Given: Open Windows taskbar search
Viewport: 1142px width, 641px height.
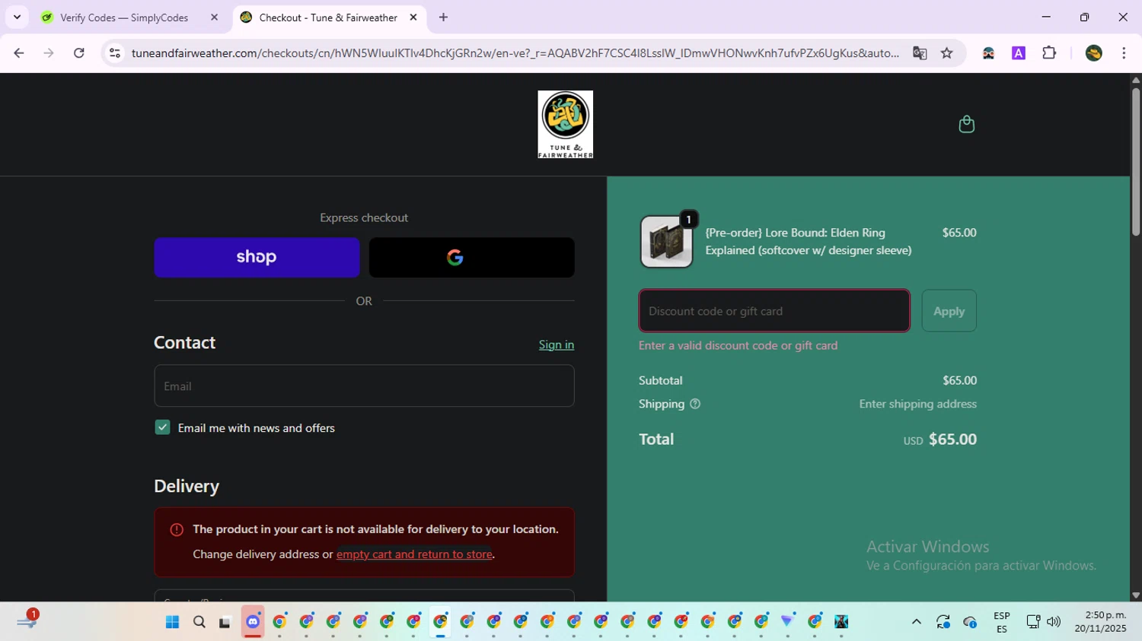Looking at the screenshot, I should click(x=199, y=622).
